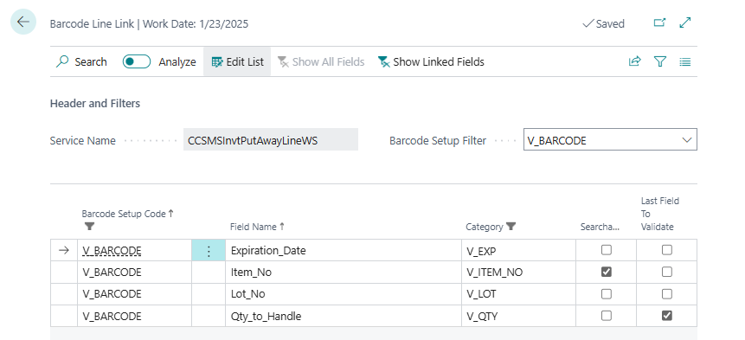Check Last Field To Validate for Lot_No

click(x=667, y=294)
